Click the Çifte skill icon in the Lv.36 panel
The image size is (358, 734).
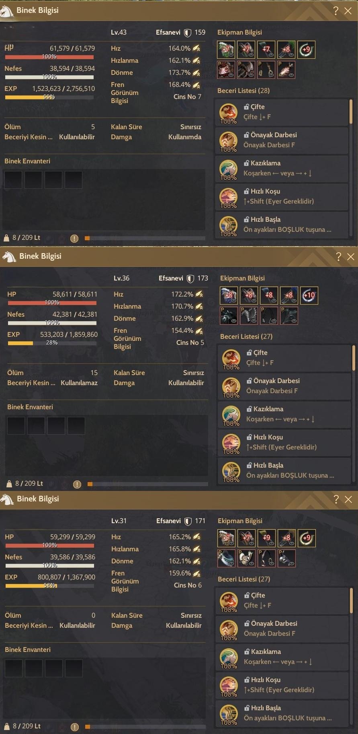pos(231,358)
